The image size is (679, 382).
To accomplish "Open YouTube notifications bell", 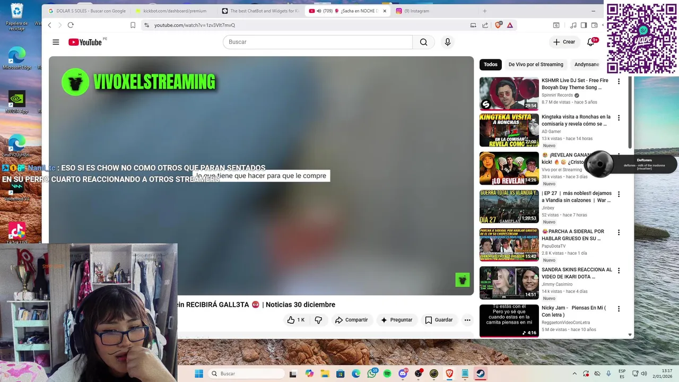I will pos(591,42).
